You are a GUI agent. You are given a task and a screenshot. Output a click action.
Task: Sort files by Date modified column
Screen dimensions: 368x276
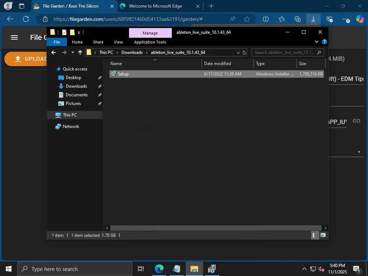227,63
